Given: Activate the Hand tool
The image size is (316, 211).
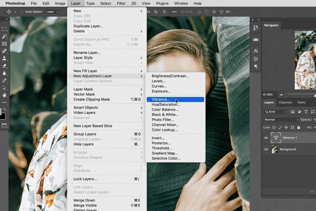Looking at the screenshot, I should point(4,95).
